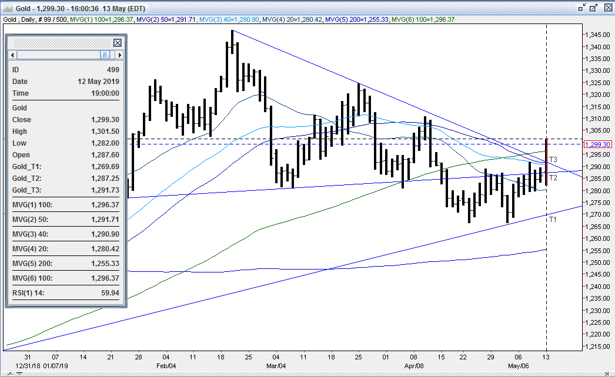Click the 1,345.00 label on price axis
This screenshot has height=377, width=615.
598,35
